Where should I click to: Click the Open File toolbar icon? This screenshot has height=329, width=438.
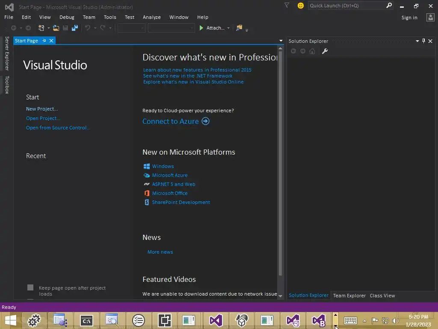[x=56, y=28]
